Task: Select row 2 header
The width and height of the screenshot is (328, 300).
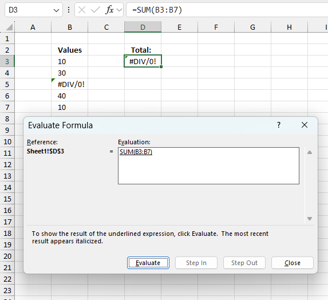Action: (7, 50)
